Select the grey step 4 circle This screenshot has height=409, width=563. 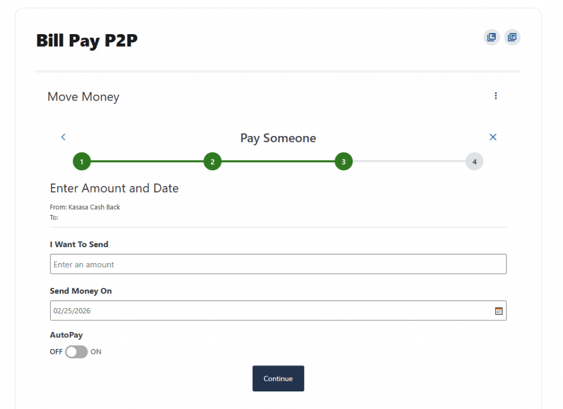click(474, 162)
